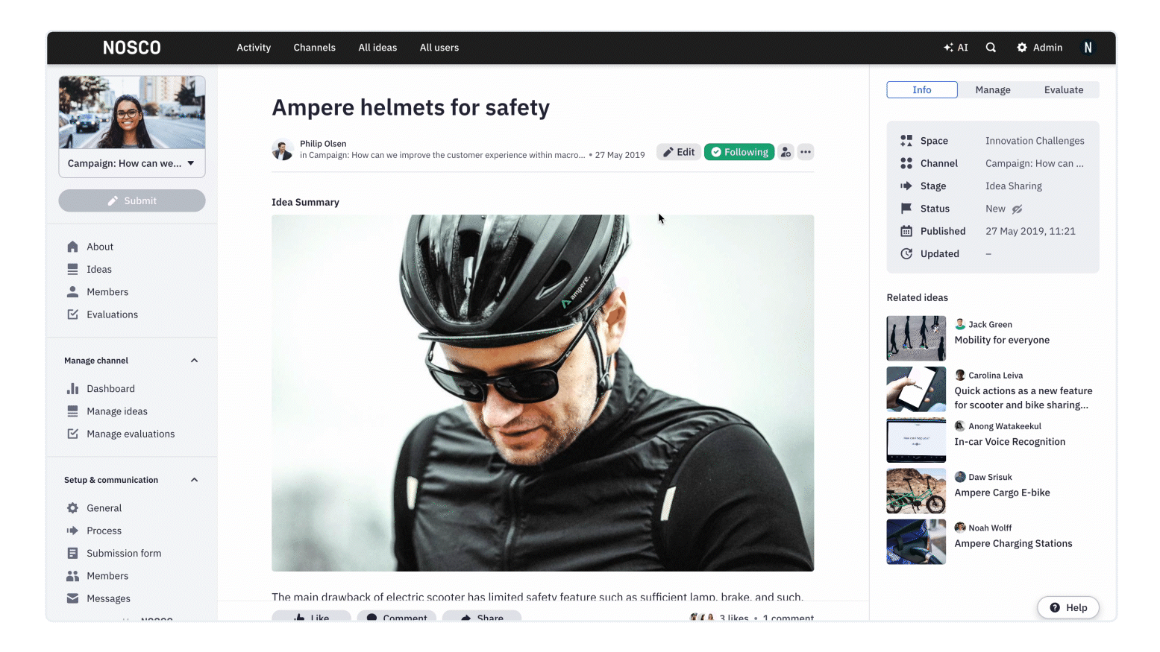Image resolution: width=1160 pixels, height=652 pixels.
Task: Click the Ideas list icon in sidebar
Action: click(x=72, y=269)
